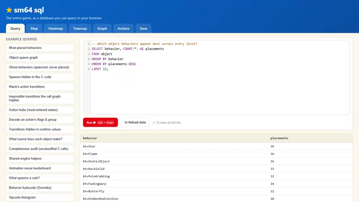Load the Most-placed behaviors example query

point(40,48)
